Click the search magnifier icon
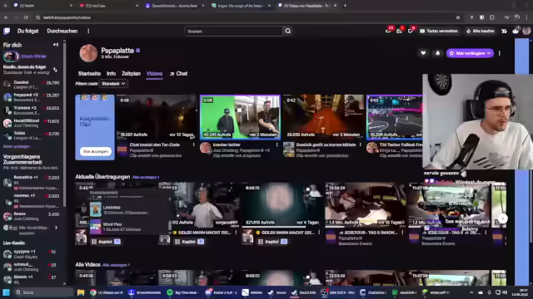Viewport: 533px width, 299px height. tap(288, 32)
